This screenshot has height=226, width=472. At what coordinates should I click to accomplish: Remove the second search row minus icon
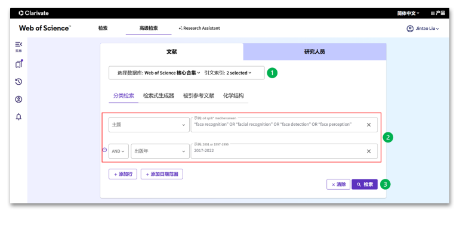(104, 150)
